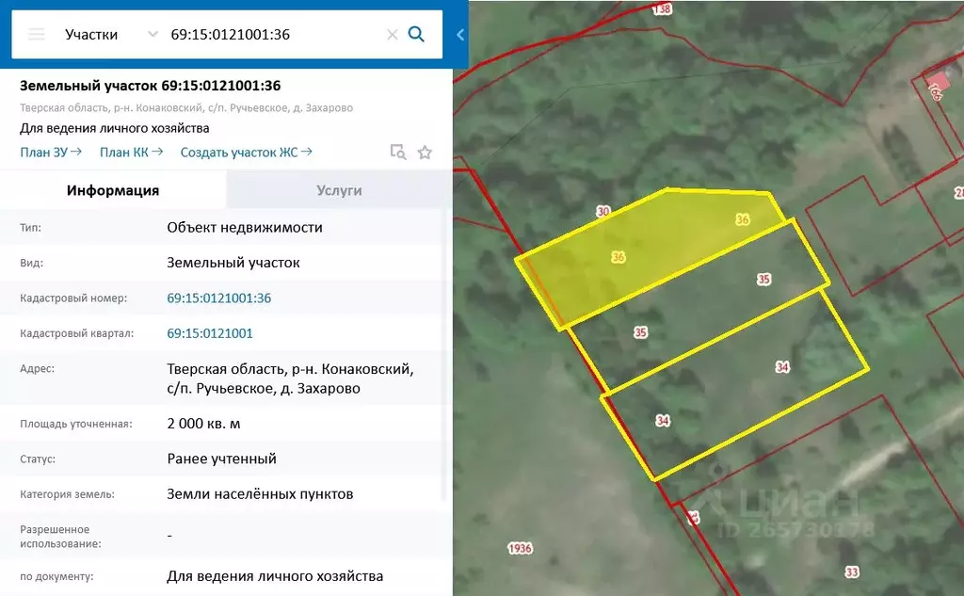Open the План КК link
The image size is (964, 596).
(132, 152)
